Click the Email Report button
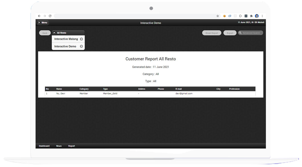 (212, 32)
